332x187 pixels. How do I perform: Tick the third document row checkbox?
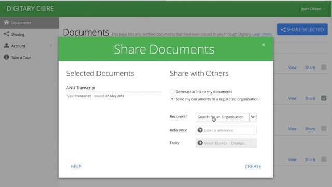click(x=324, y=129)
